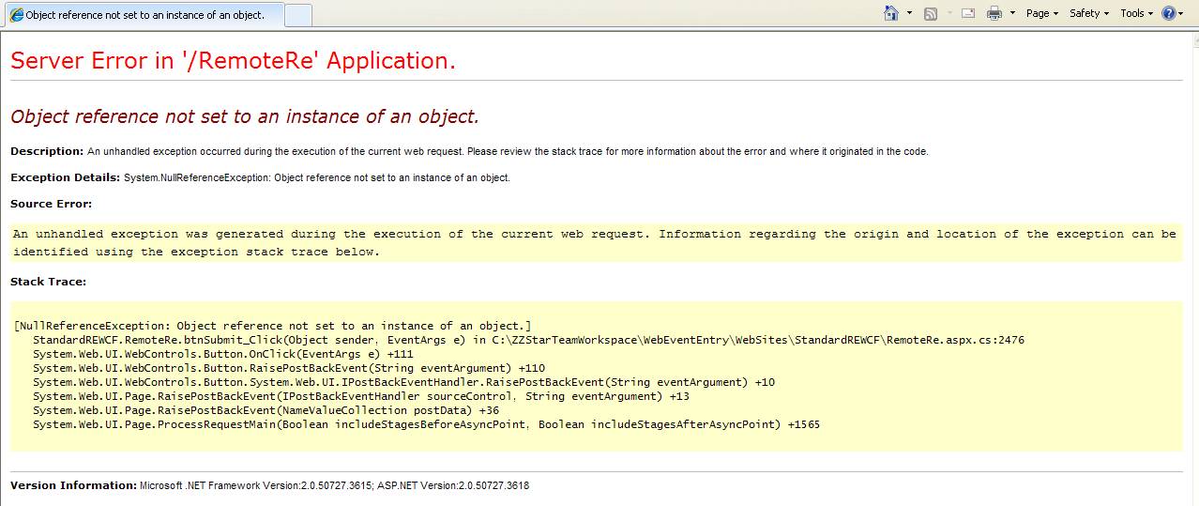1199x506 pixels.
Task: Click the blue Help question mark icon
Action: [x=1169, y=13]
